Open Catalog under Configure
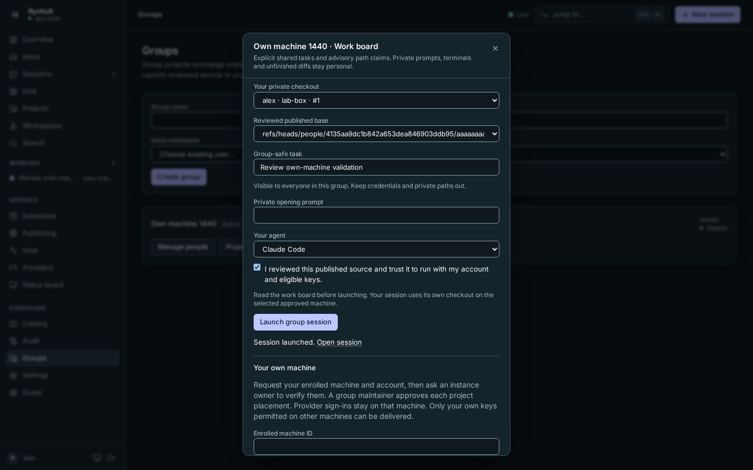The height and width of the screenshot is (470, 753). tap(63, 324)
